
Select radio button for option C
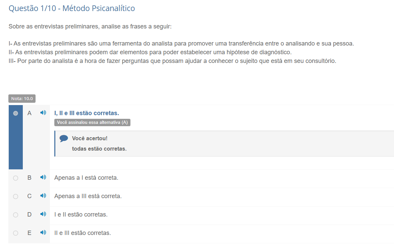pos(15,196)
